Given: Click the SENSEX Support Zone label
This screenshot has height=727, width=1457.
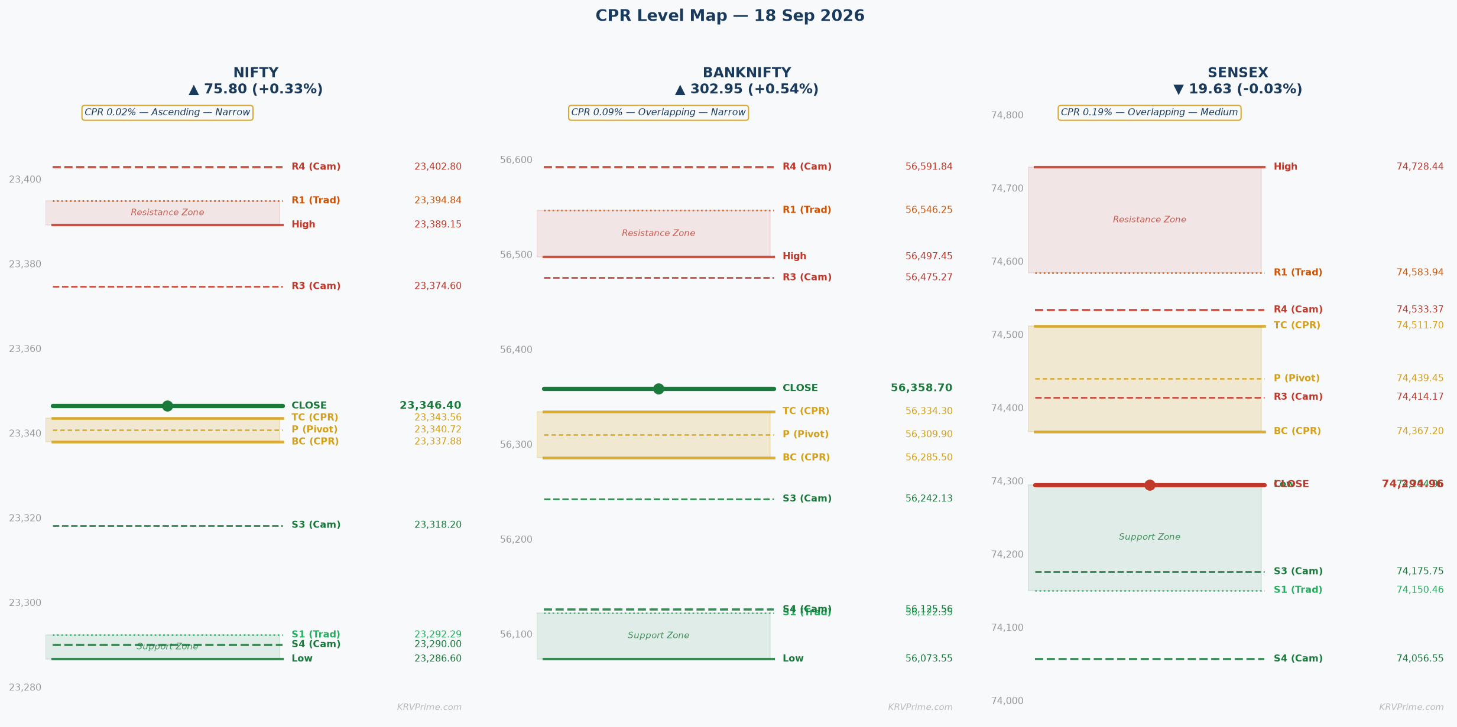Looking at the screenshot, I should click(1150, 537).
